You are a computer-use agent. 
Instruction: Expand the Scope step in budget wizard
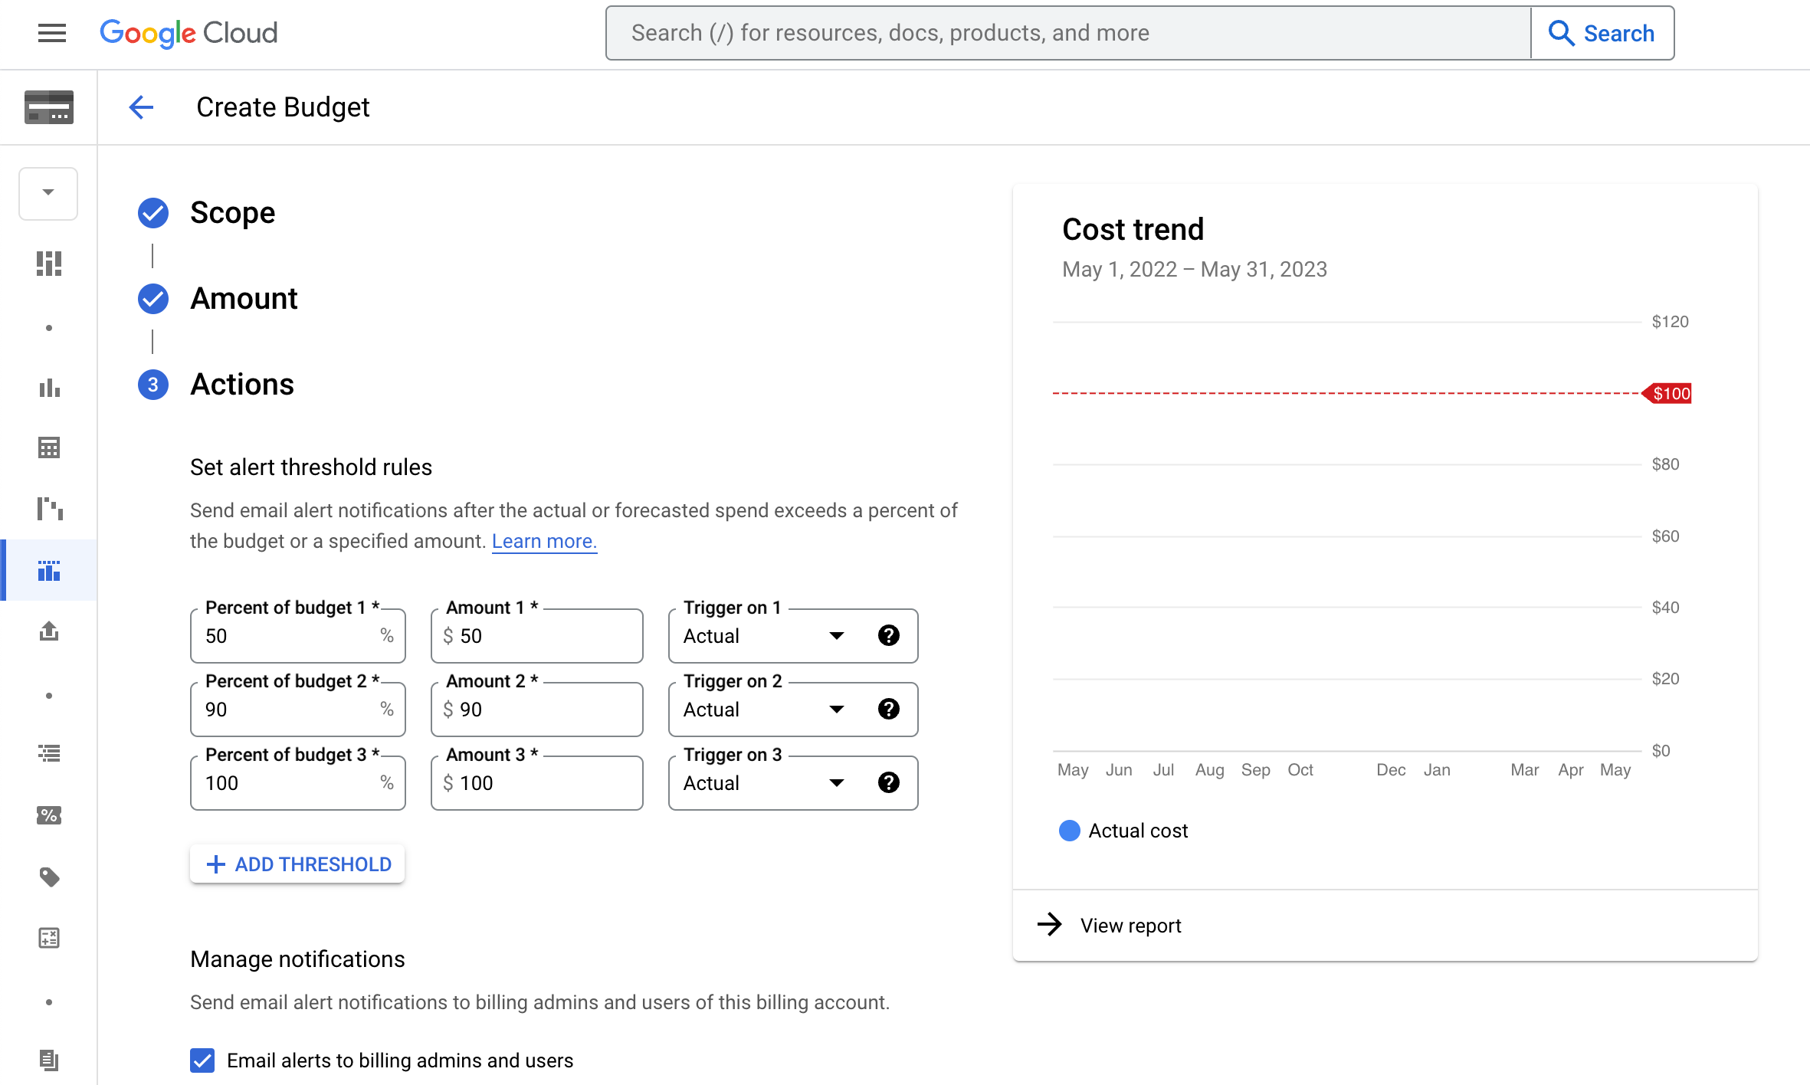pos(232,213)
